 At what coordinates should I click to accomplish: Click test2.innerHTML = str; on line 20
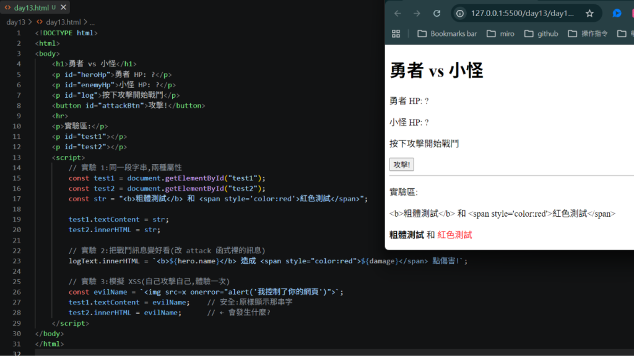pos(115,230)
